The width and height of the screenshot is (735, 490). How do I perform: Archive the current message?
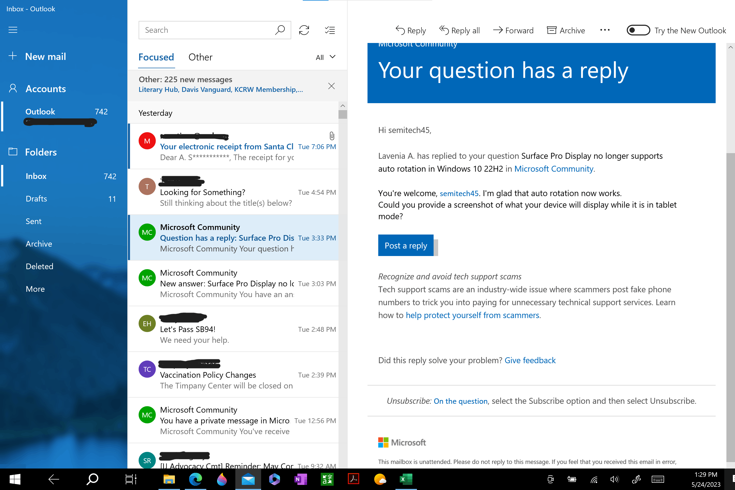pyautogui.click(x=566, y=30)
